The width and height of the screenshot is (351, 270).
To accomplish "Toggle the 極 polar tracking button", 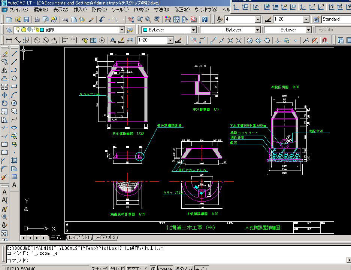I will tap(153, 268).
